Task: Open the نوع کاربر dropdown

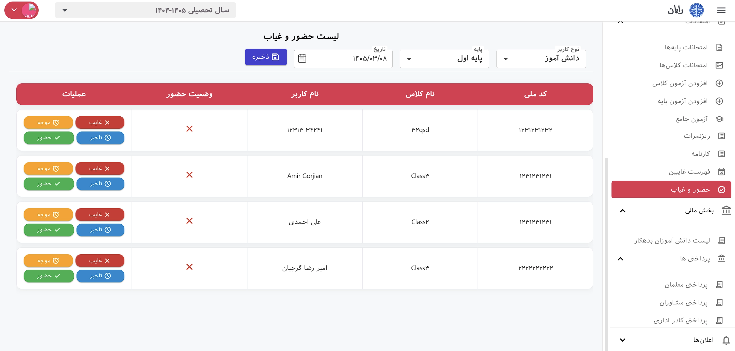Action: coord(541,59)
